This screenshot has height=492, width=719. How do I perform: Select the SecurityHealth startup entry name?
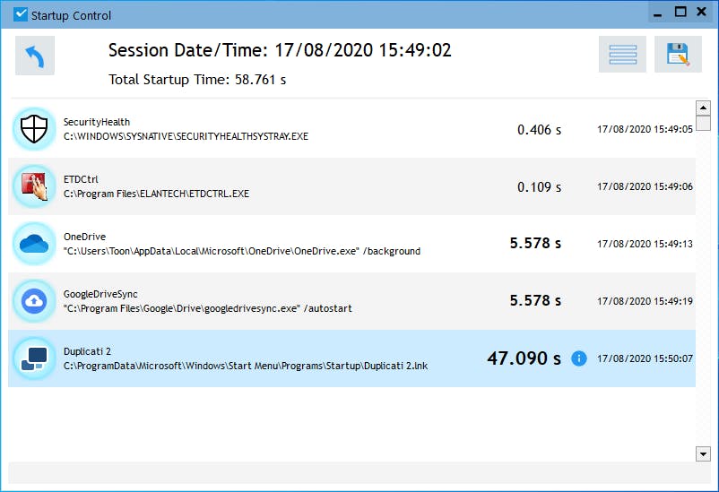[97, 122]
